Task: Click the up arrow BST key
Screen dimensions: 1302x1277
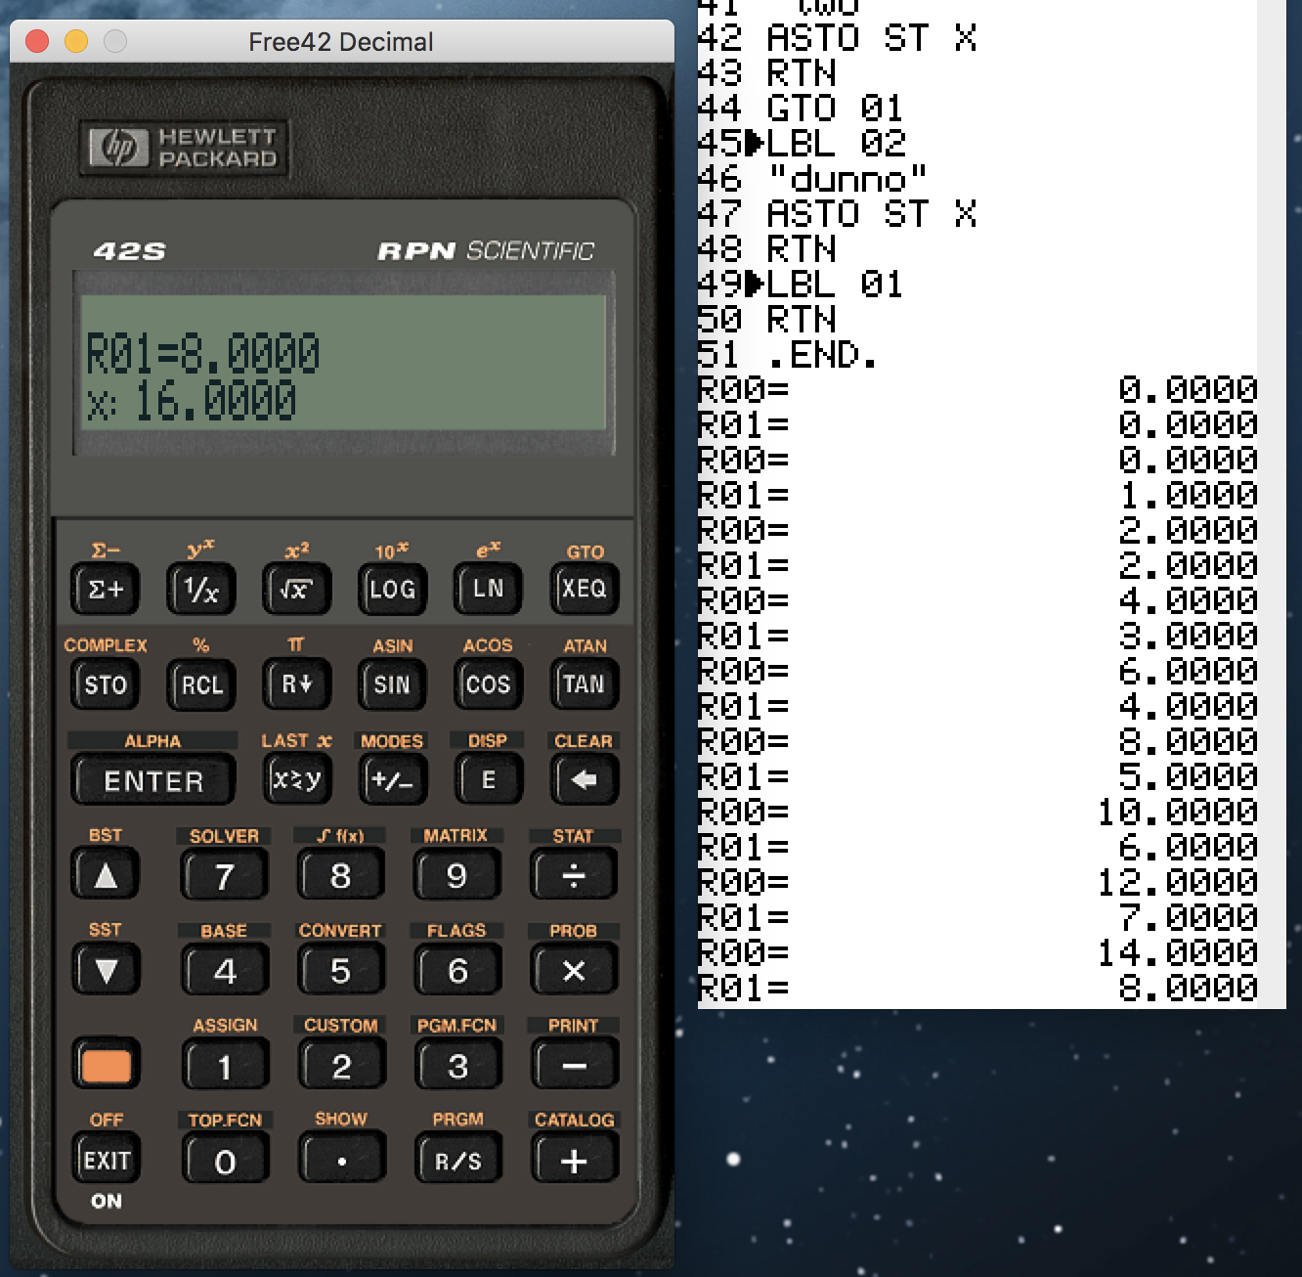Action: click(x=106, y=875)
